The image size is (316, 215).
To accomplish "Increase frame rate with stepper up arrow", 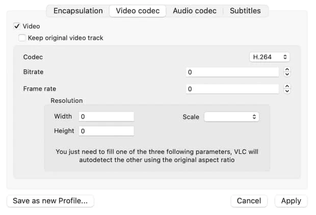I will (287, 87).
